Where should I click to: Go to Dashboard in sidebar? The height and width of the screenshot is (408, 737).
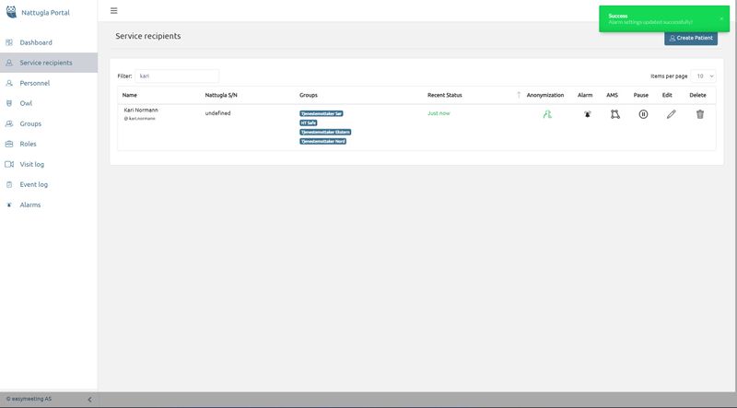[x=36, y=42]
